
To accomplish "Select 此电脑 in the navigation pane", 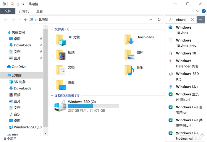I will click(22, 75).
